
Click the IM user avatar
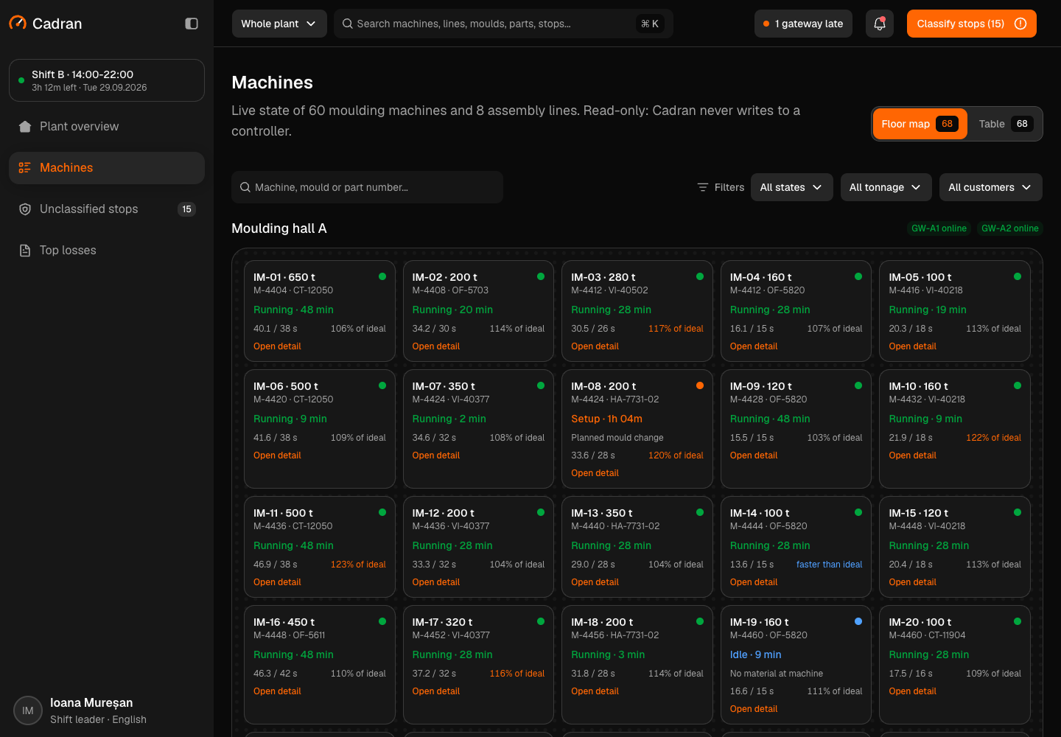coord(28,710)
